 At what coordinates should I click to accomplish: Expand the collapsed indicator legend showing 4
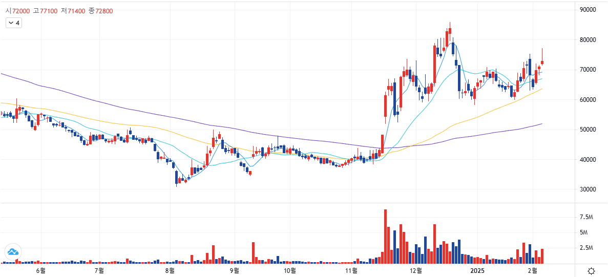(13, 23)
